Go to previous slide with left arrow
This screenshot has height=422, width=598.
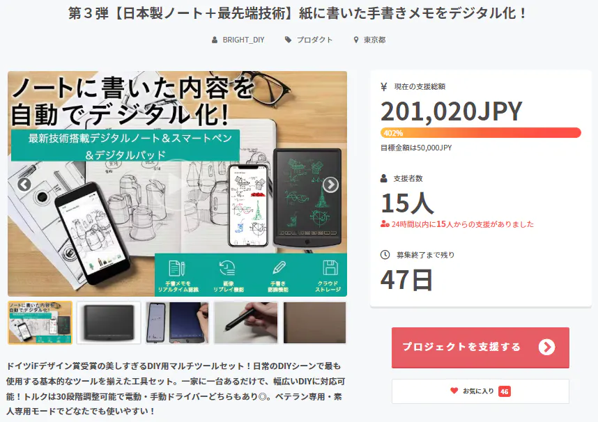pyautogui.click(x=24, y=185)
